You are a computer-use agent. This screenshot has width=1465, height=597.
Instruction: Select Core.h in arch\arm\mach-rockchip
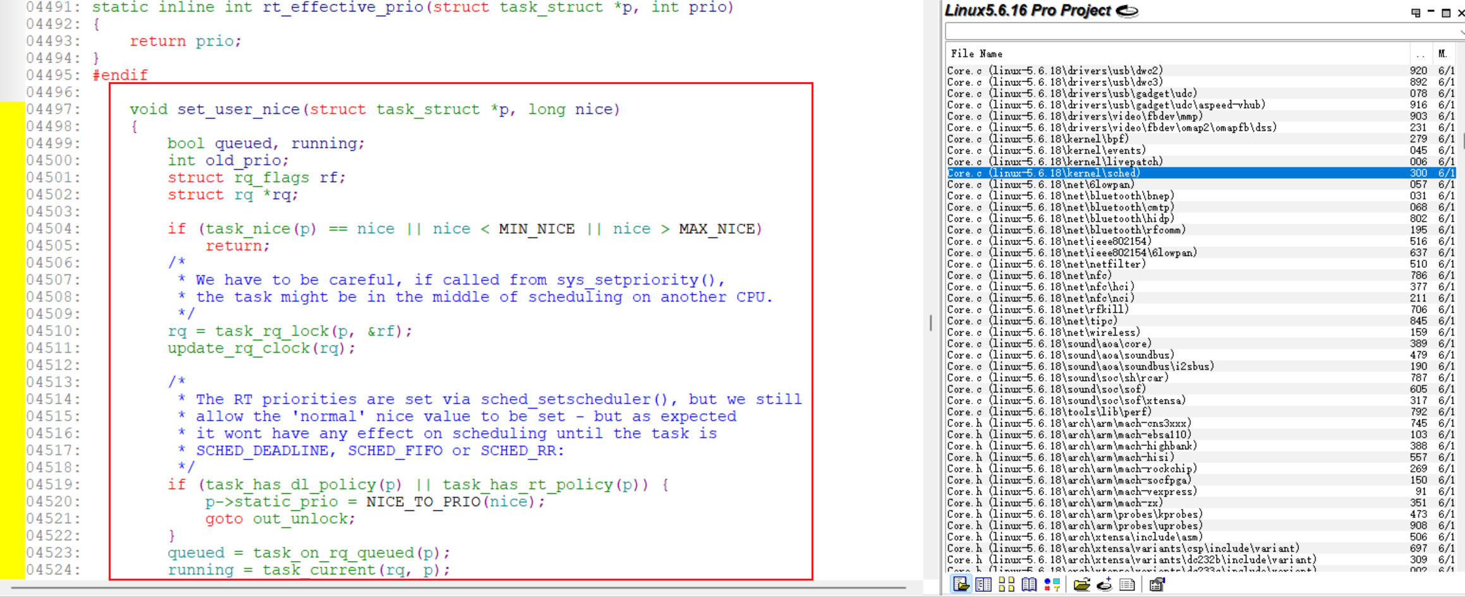[x=1201, y=469]
